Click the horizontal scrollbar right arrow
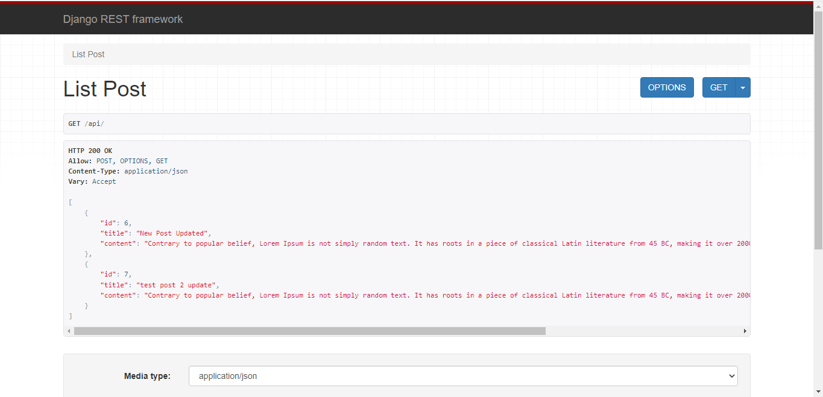This screenshot has width=823, height=397. 745,331
